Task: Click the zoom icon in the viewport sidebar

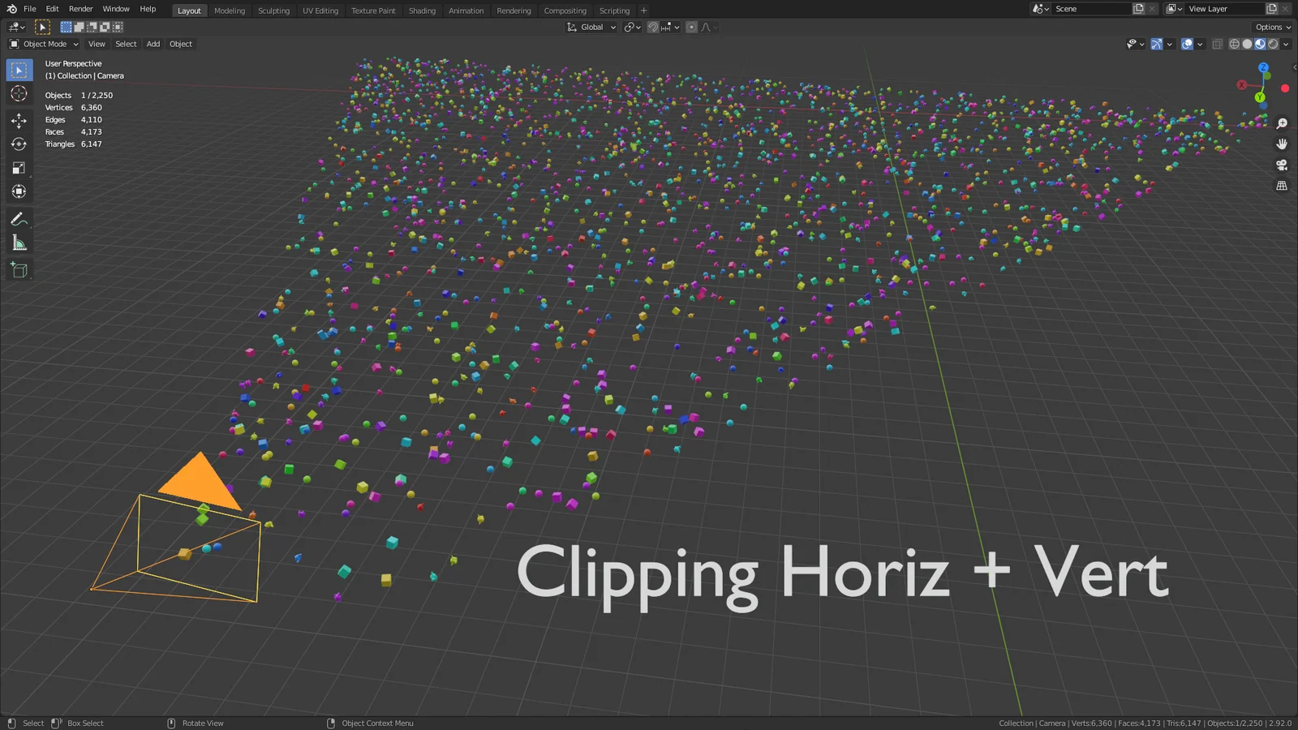Action: (1282, 123)
